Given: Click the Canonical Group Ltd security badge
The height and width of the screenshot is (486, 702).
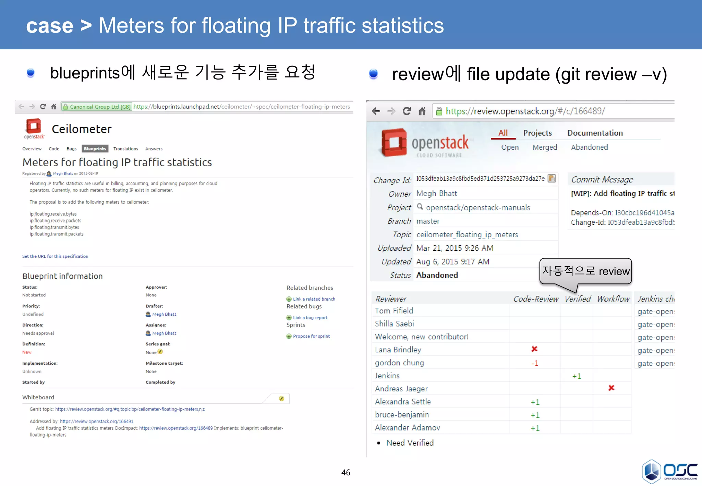Looking at the screenshot, I should tap(97, 107).
